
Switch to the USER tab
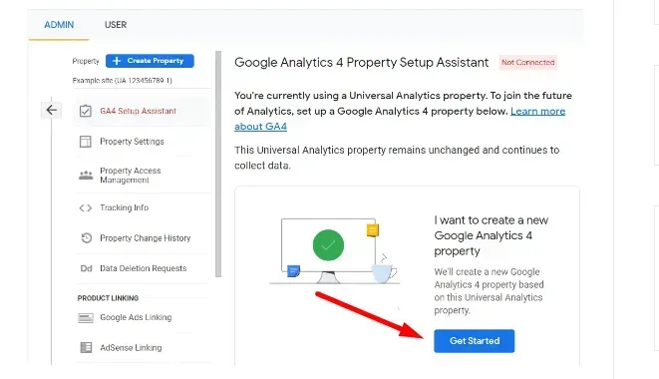pyautogui.click(x=116, y=25)
